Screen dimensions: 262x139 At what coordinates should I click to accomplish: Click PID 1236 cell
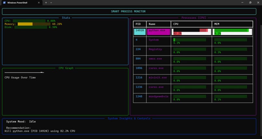(x=139, y=87)
